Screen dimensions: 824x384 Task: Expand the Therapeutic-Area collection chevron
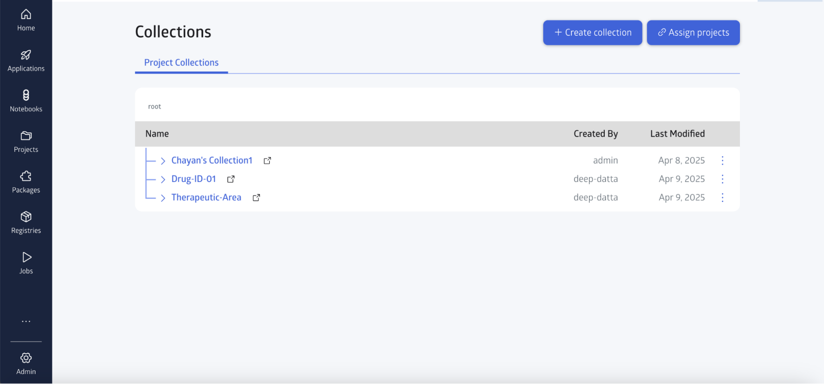pyautogui.click(x=163, y=198)
